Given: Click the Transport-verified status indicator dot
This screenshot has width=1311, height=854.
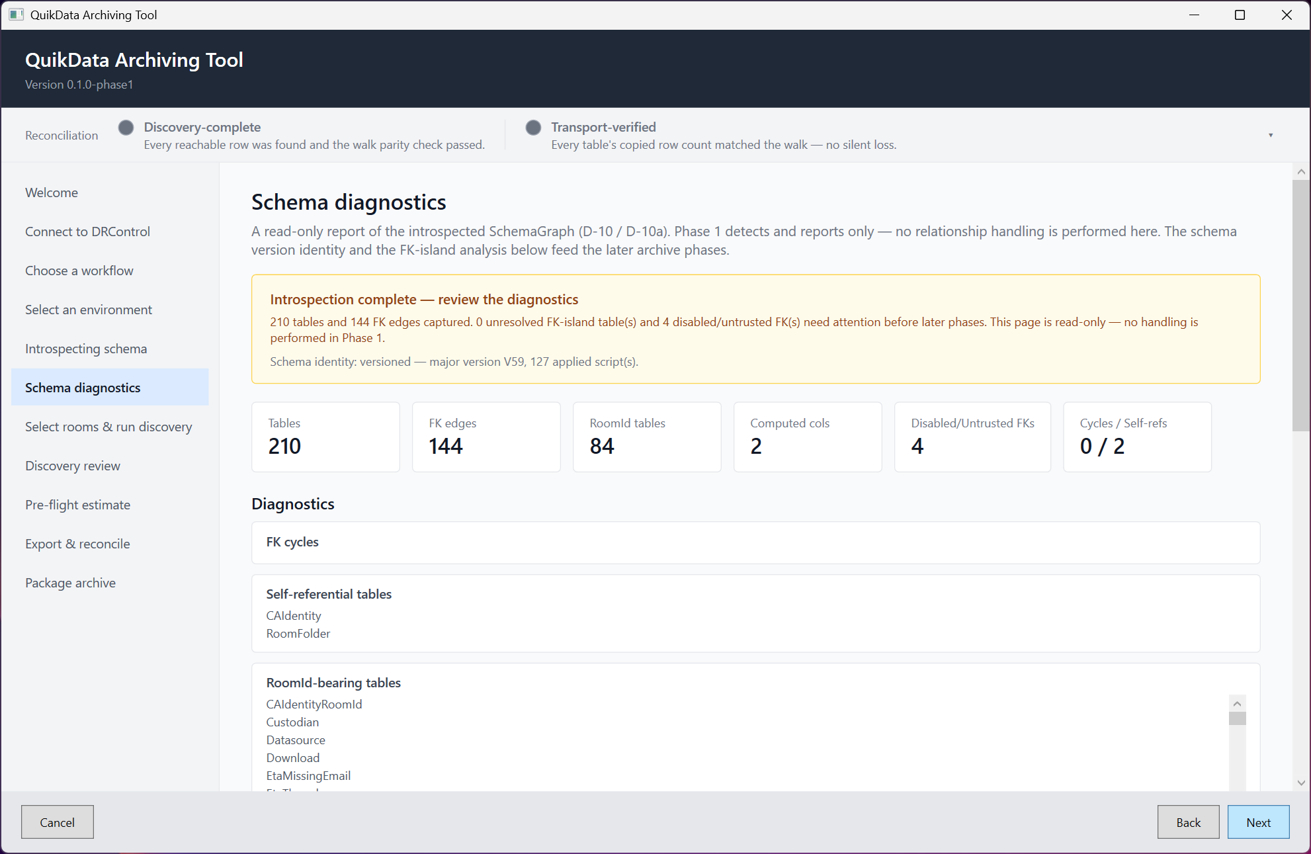Looking at the screenshot, I should tap(533, 127).
